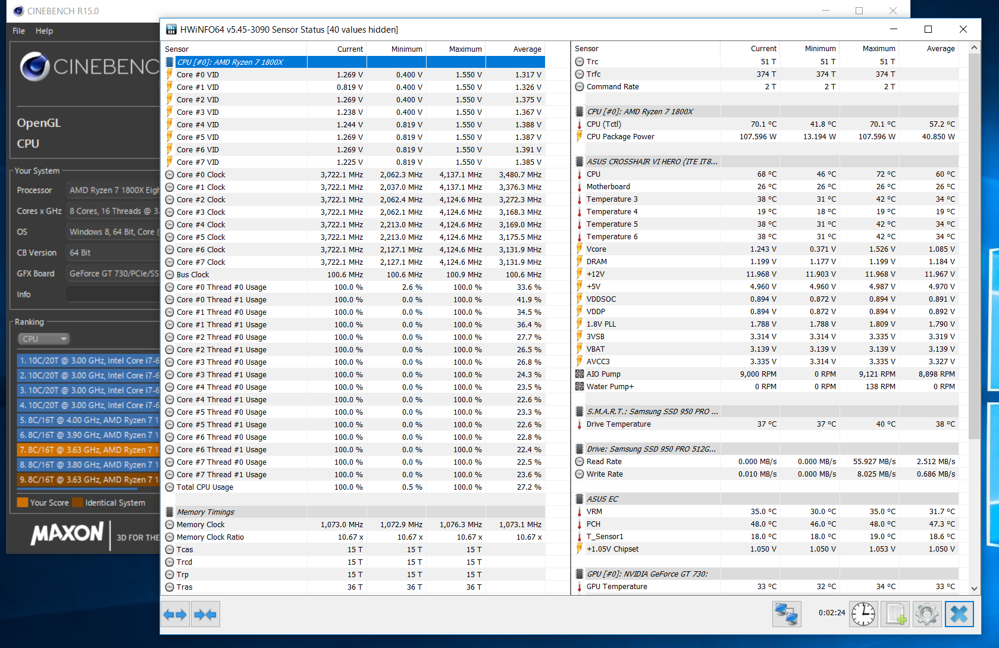The height and width of the screenshot is (648, 999).
Task: Start logging with the sheet-plus log file icon
Action: [895, 613]
